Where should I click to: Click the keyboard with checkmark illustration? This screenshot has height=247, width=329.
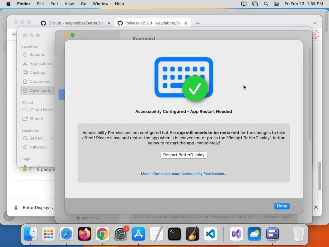(183, 79)
